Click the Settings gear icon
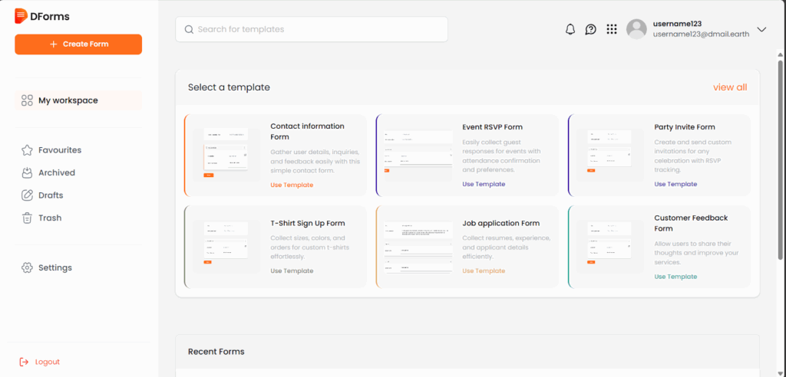Image resolution: width=786 pixels, height=377 pixels. pos(27,267)
